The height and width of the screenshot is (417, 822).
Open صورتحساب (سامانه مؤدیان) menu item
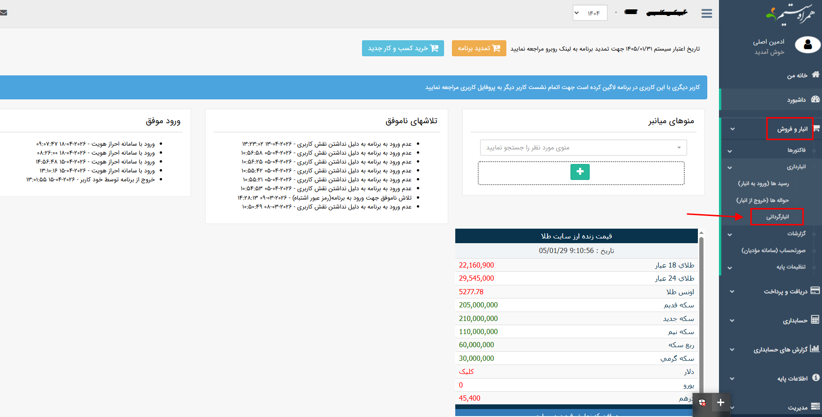[773, 250]
